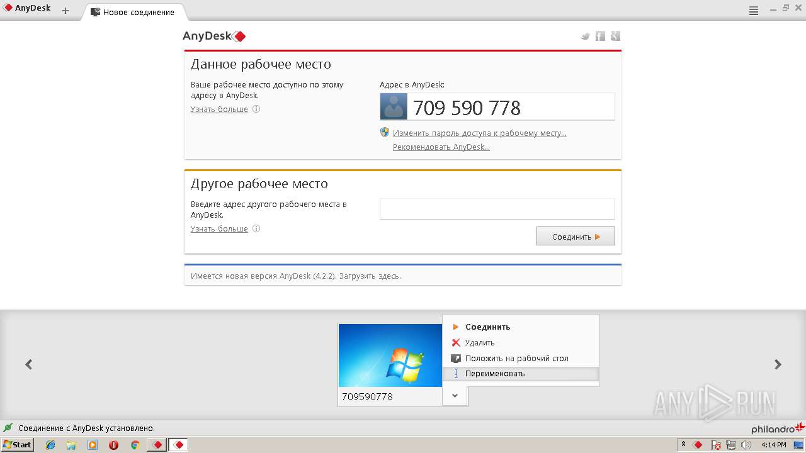Image resolution: width=806 pixels, height=453 pixels.
Task: Click the session label 709590778
Action: [x=367, y=397]
